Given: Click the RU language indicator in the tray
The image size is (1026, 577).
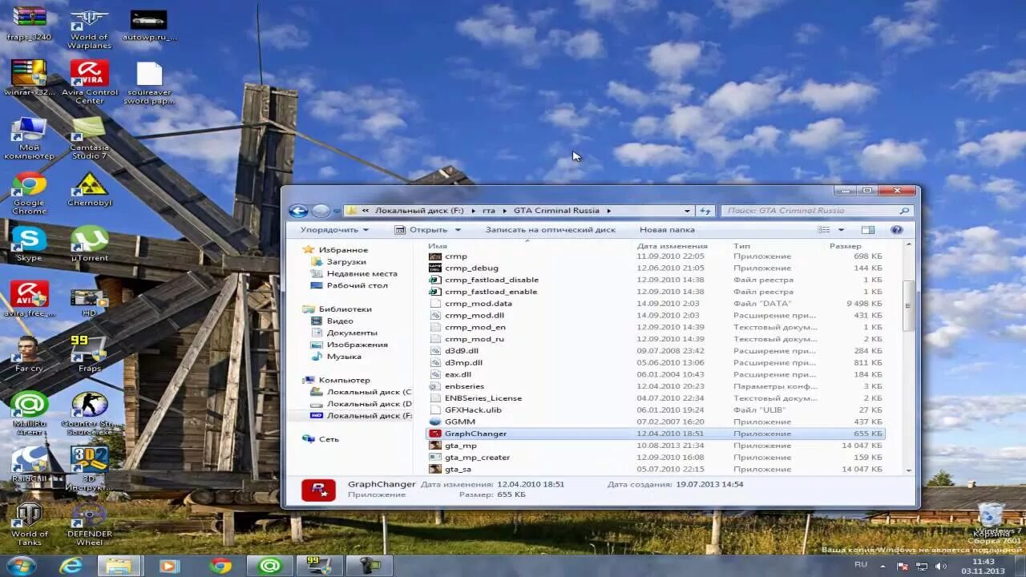Looking at the screenshot, I should point(861,565).
